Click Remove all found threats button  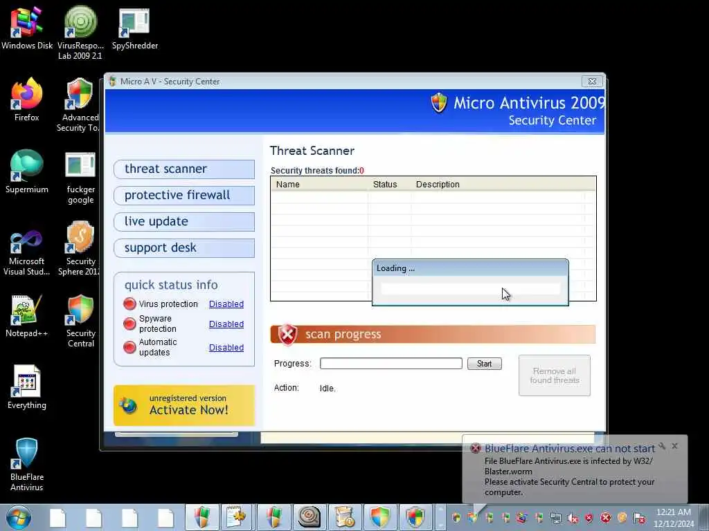pos(555,375)
